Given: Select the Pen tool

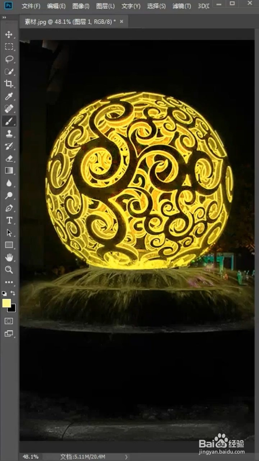Looking at the screenshot, I should [9, 208].
